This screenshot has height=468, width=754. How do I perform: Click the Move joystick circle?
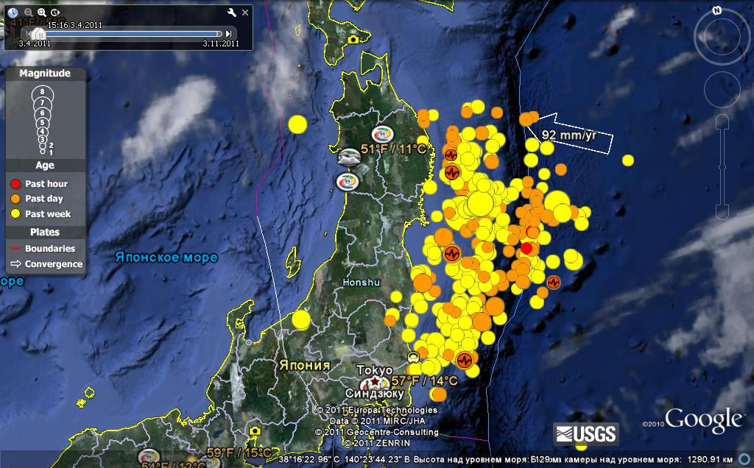pos(722,89)
